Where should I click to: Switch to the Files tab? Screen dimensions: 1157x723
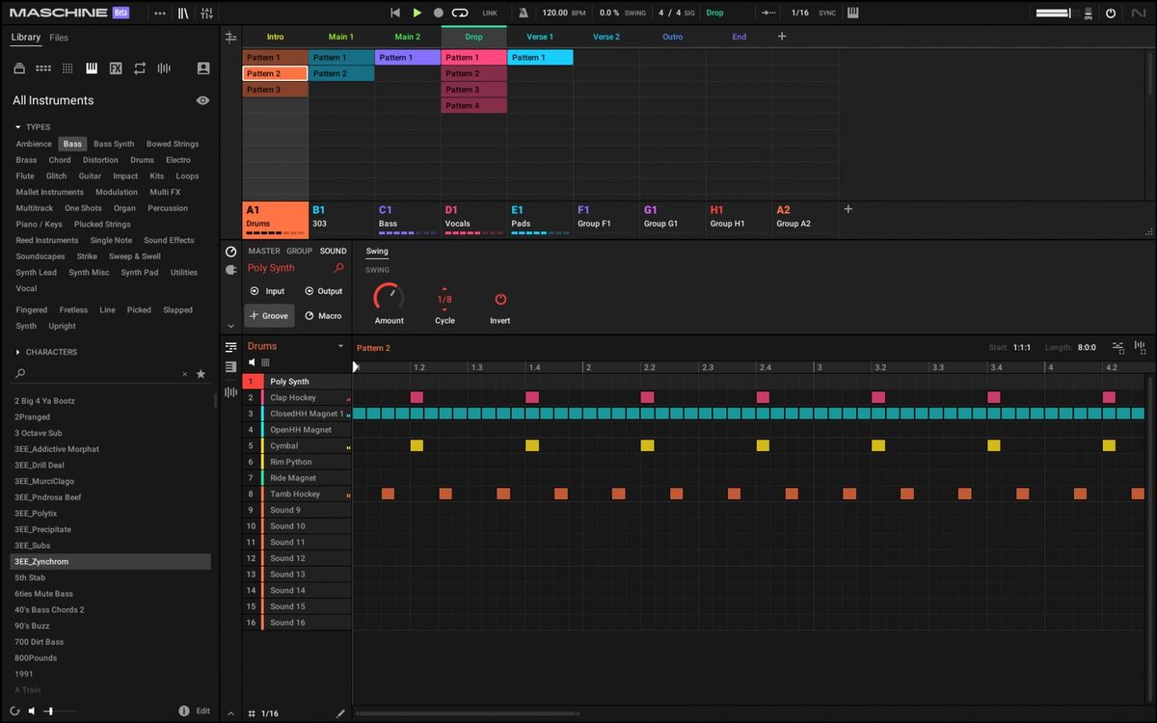click(x=57, y=38)
